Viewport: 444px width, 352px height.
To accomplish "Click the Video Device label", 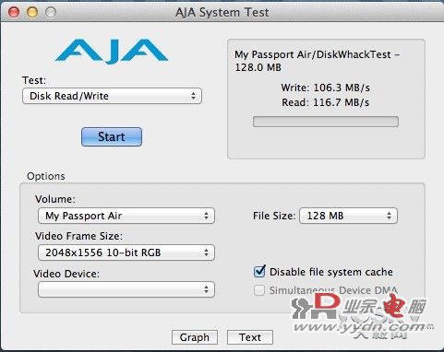I will pyautogui.click(x=66, y=274).
